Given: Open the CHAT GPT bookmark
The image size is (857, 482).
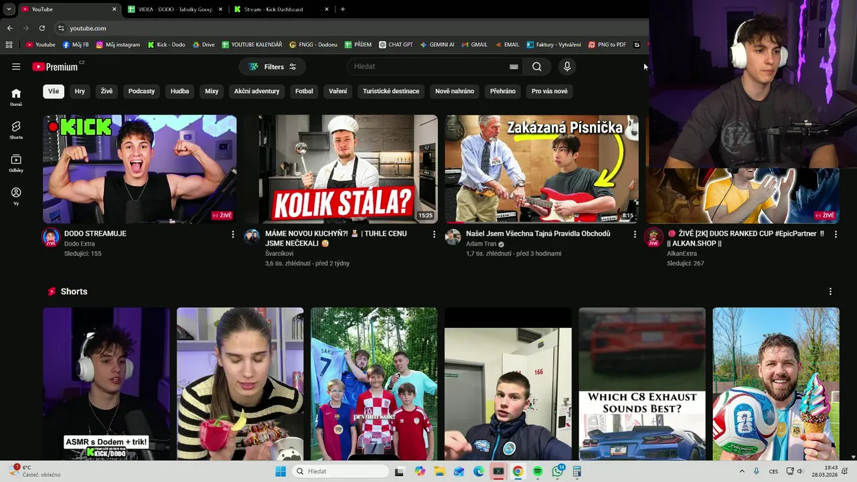Looking at the screenshot, I should pyautogui.click(x=396, y=45).
